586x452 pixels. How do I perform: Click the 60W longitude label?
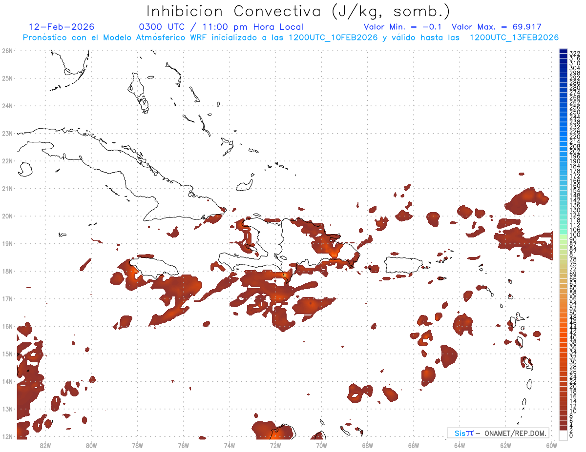[x=552, y=445]
